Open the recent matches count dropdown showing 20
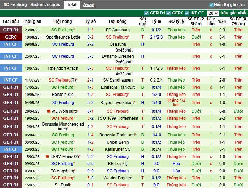 click(213, 13)
